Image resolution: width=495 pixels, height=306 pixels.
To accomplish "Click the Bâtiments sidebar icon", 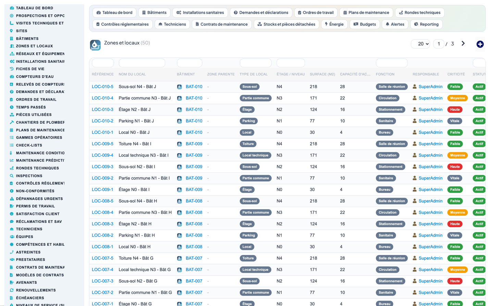I will [x=12, y=38].
